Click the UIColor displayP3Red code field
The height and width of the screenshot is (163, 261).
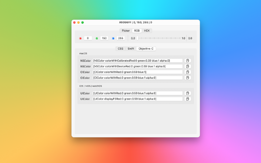click(x=137, y=99)
